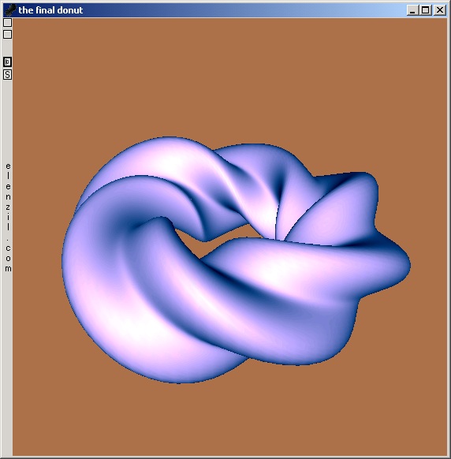Minimize the final donut window
The height and width of the screenshot is (459, 451).
coord(412,10)
